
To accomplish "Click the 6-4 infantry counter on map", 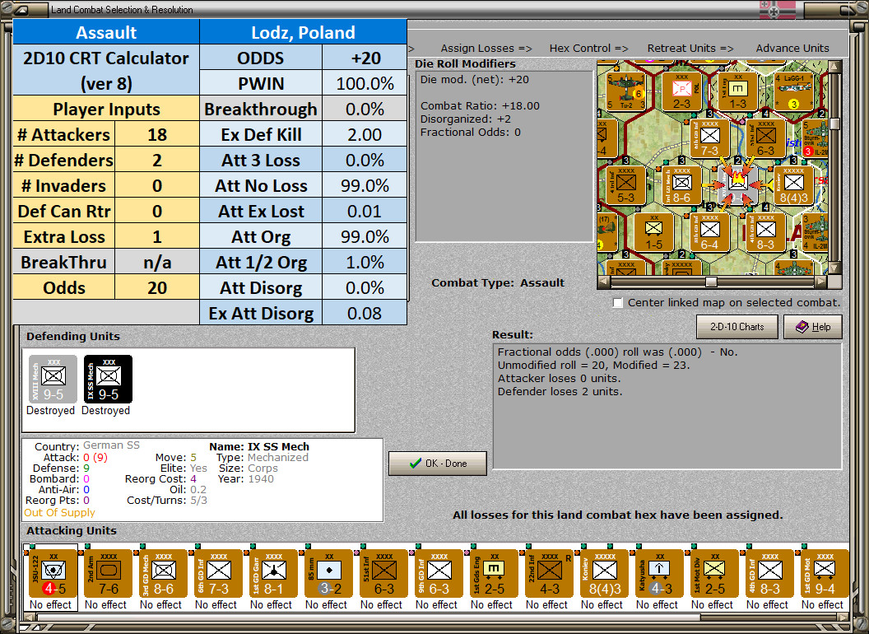I will coord(709,232).
